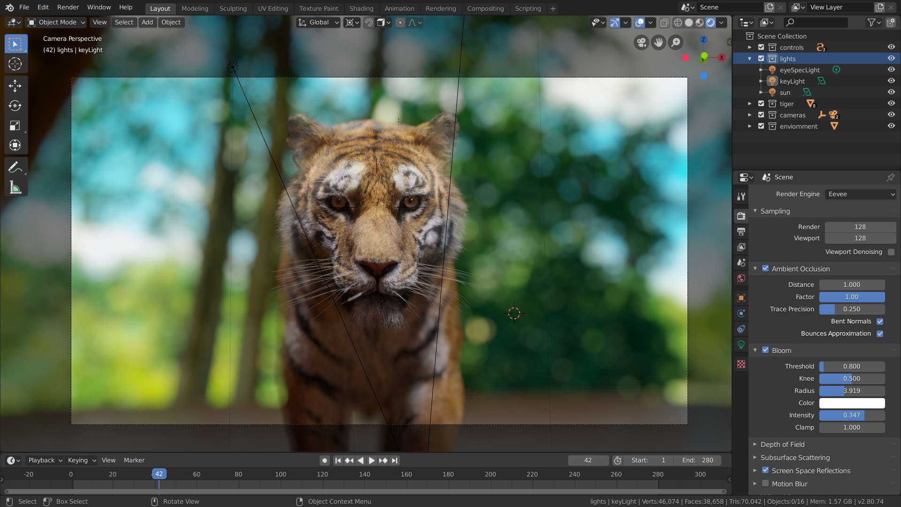Click frame 42 in timeline
This screenshot has width=901, height=507.
click(x=159, y=474)
